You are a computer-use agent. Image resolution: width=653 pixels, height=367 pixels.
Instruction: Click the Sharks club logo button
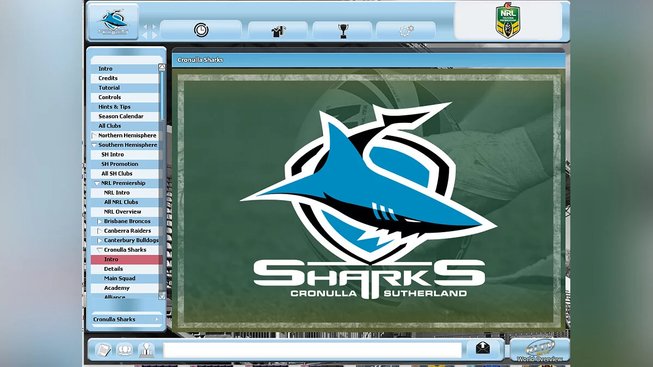pyautogui.click(x=113, y=22)
